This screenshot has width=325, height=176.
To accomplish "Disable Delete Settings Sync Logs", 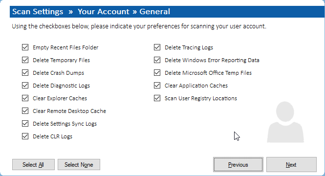I will tap(25, 124).
